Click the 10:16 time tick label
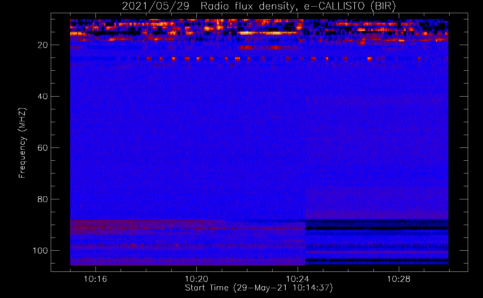Image resolution: width=483 pixels, height=298 pixels. click(x=95, y=279)
